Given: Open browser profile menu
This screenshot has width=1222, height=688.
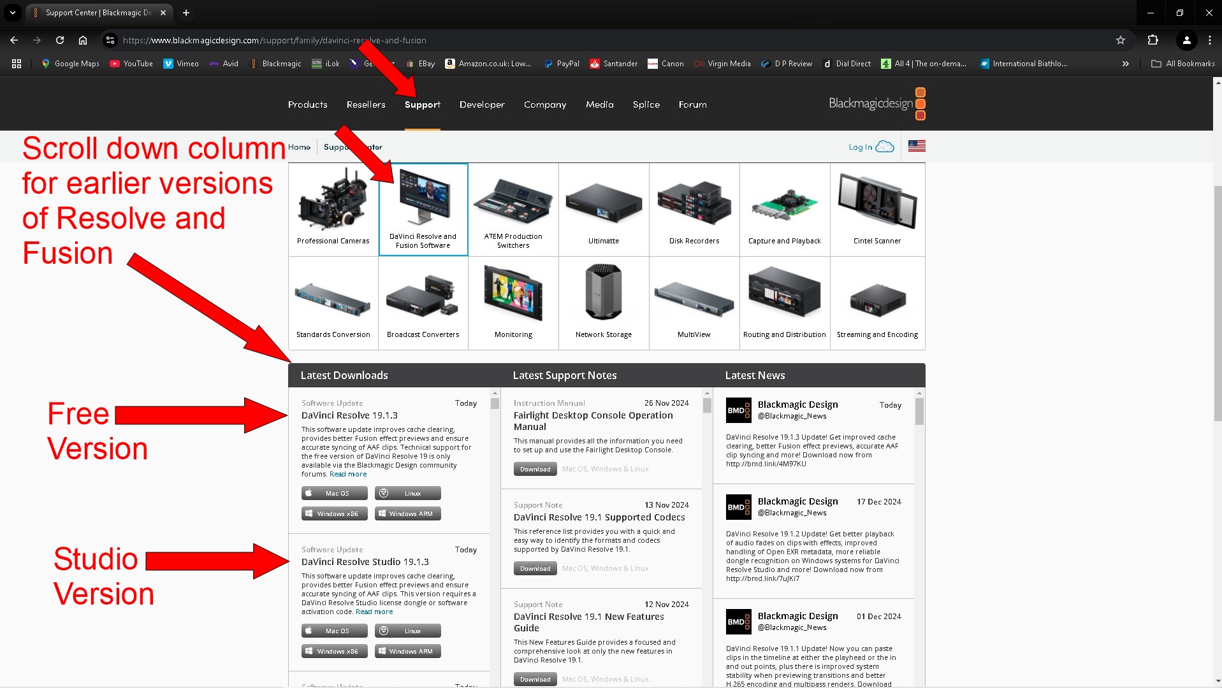Looking at the screenshot, I should point(1186,40).
